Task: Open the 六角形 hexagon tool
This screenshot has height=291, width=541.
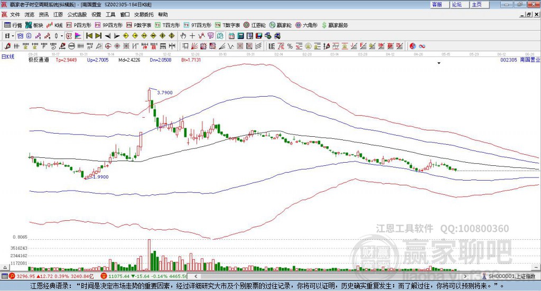Action: tap(306, 25)
